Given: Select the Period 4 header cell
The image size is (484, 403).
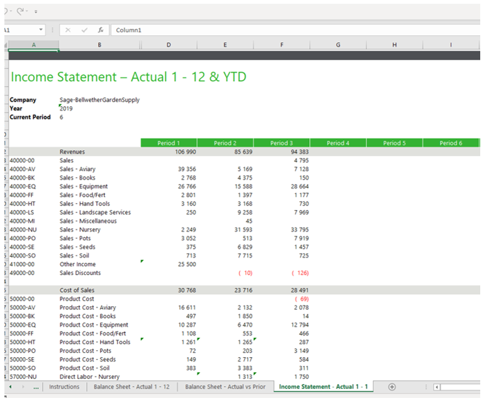Looking at the screenshot, I should (338, 143).
